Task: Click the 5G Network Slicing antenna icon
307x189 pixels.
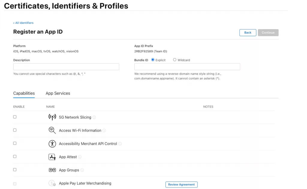Action: tap(52, 117)
